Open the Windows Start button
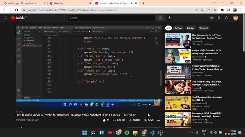The image size is (245, 137). click(x=85, y=133)
